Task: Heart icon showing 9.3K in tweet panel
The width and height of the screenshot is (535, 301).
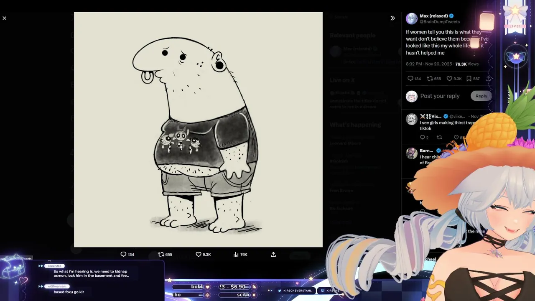Action: tap(454, 79)
